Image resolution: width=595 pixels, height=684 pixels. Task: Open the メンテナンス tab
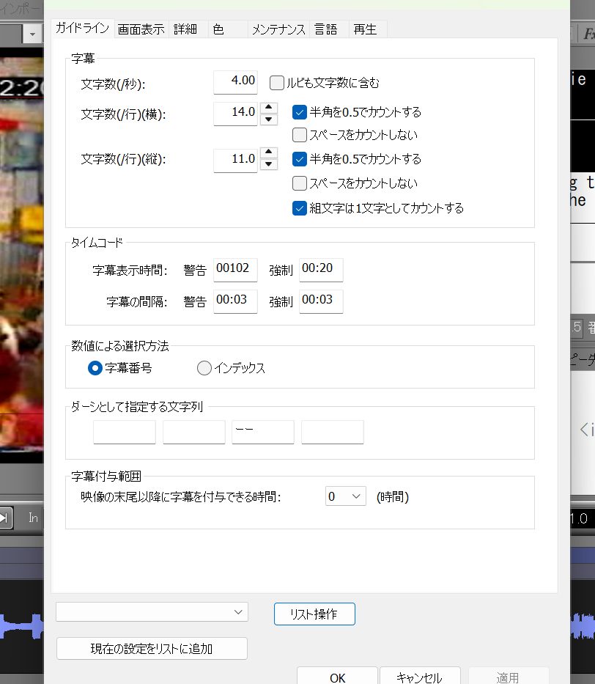[278, 29]
